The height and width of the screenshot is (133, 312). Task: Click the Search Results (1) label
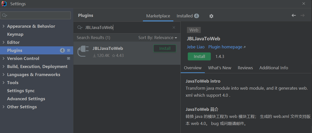click(93, 38)
